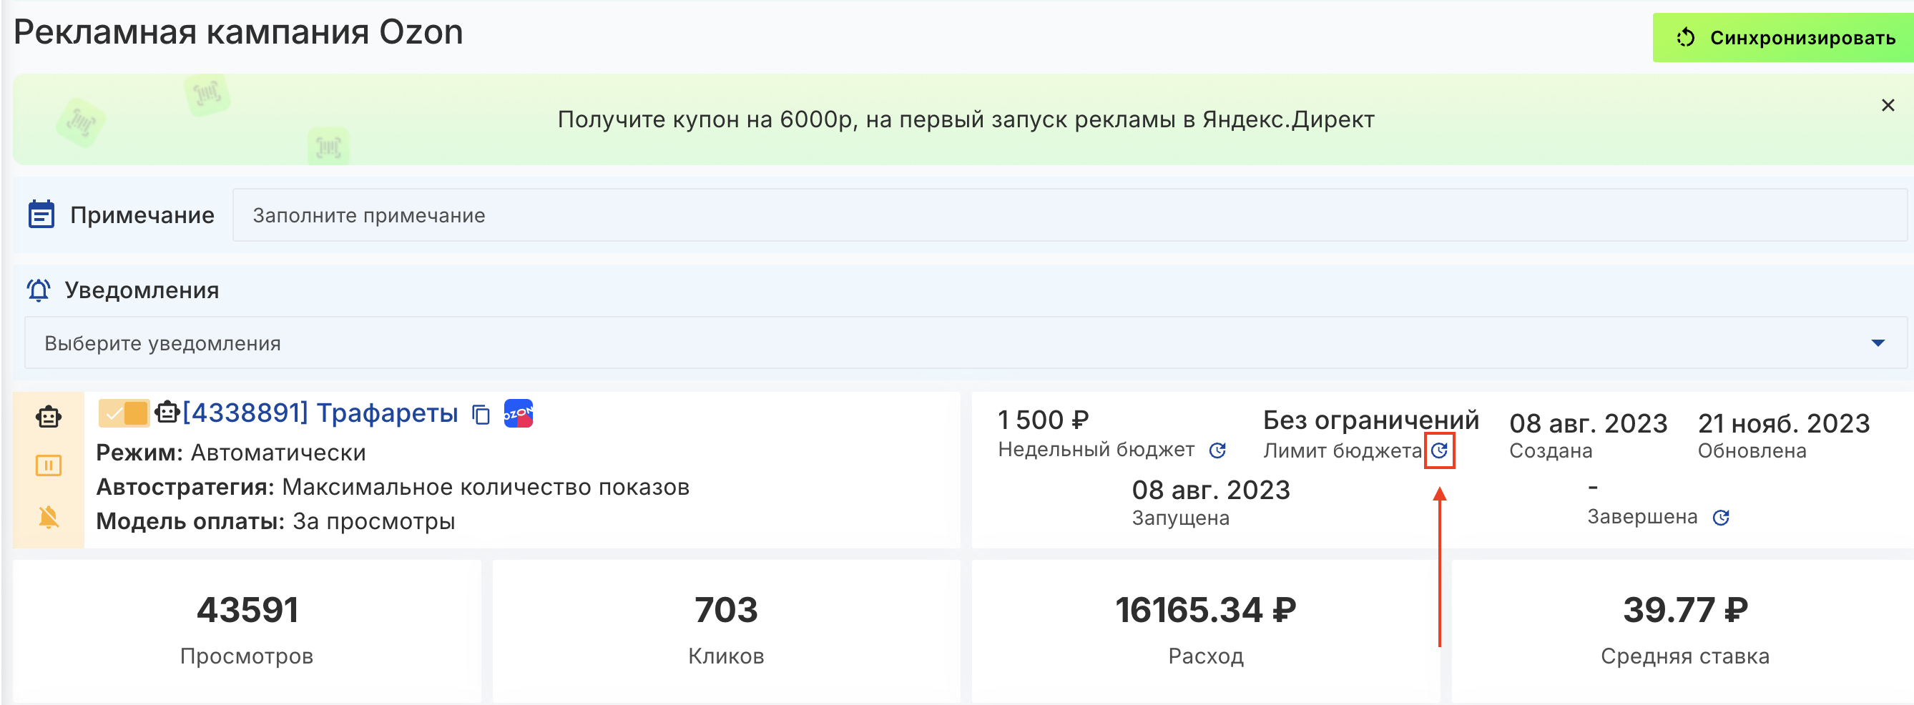Click the Без ограничений budget limit value
Screen dimensions: 1914x705
point(1370,420)
